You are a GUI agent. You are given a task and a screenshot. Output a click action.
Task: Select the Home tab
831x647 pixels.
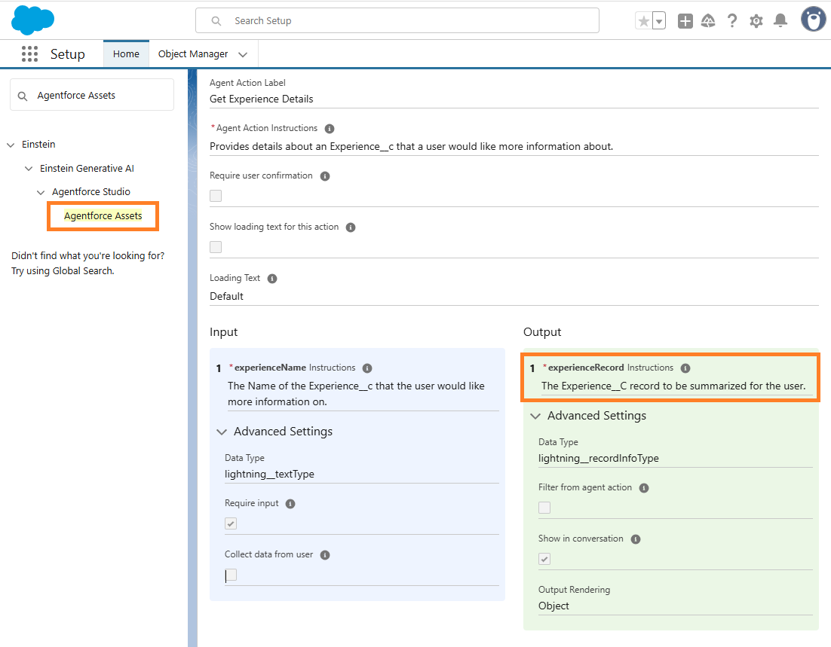pos(126,54)
